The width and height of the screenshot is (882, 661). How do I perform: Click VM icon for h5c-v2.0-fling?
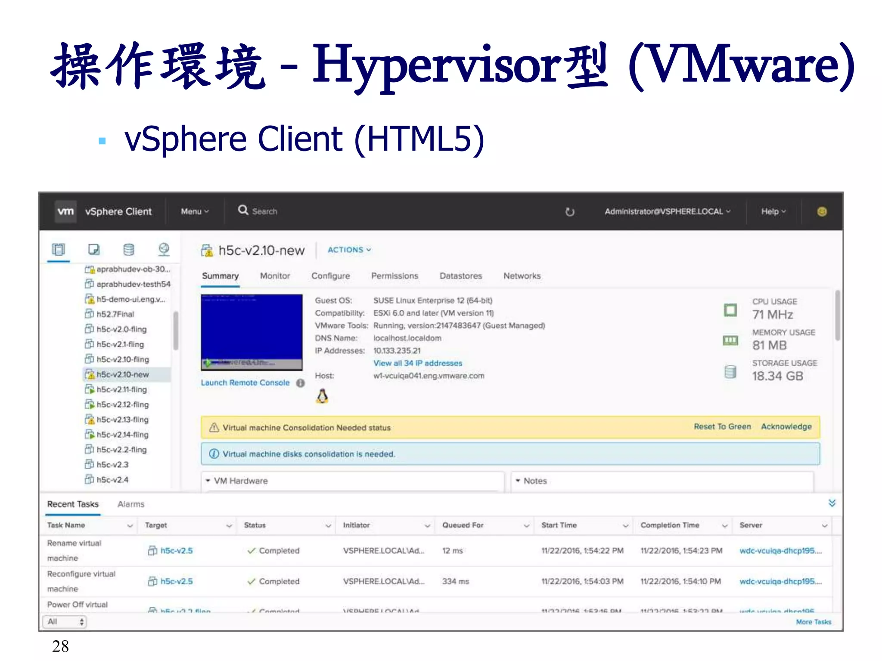coord(89,329)
